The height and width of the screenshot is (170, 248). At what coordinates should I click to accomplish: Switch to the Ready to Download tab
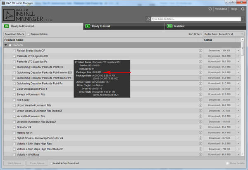(43, 26)
